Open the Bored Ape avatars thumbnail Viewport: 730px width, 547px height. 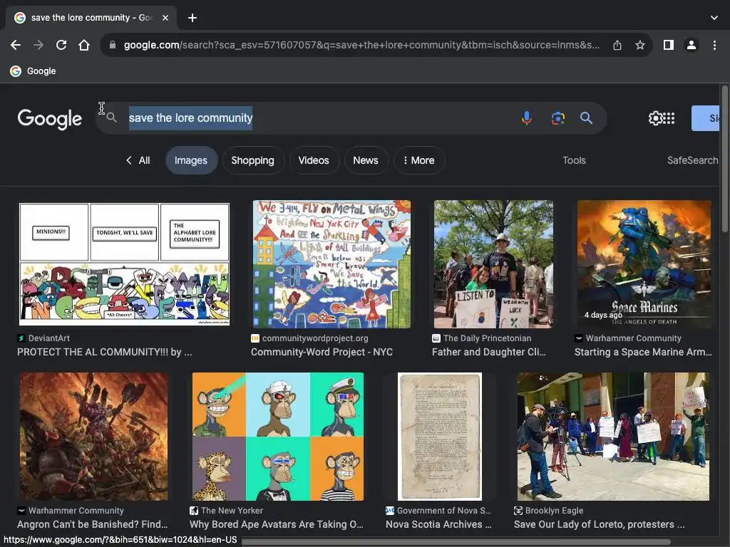click(278, 437)
